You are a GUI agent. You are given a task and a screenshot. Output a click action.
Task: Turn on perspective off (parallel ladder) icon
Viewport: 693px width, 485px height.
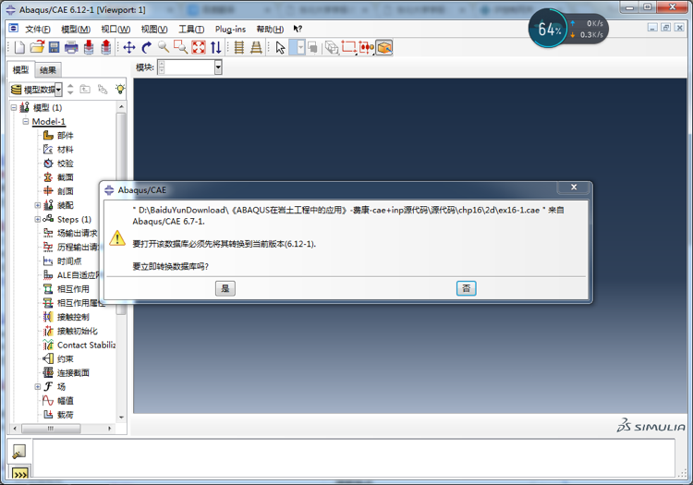239,47
